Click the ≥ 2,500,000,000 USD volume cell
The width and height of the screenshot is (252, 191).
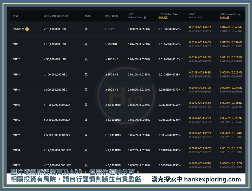57,120
